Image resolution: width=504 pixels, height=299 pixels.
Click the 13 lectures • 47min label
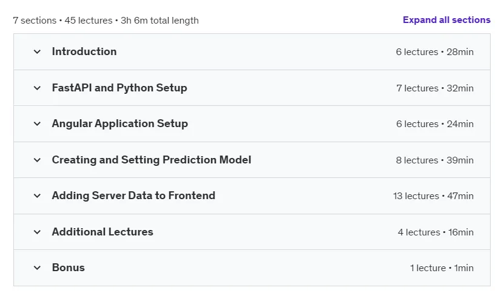(433, 196)
